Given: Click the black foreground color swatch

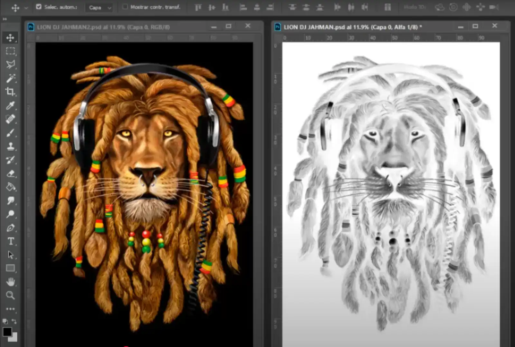Looking at the screenshot, I should point(7,332).
